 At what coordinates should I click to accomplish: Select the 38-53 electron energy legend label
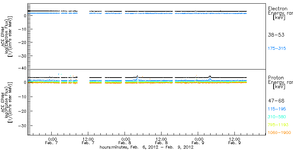point(276,35)
